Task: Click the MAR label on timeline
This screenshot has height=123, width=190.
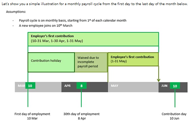Action: [x=22, y=86]
